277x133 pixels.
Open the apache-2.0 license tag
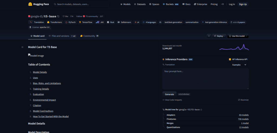pyautogui.click(x=40, y=27)
